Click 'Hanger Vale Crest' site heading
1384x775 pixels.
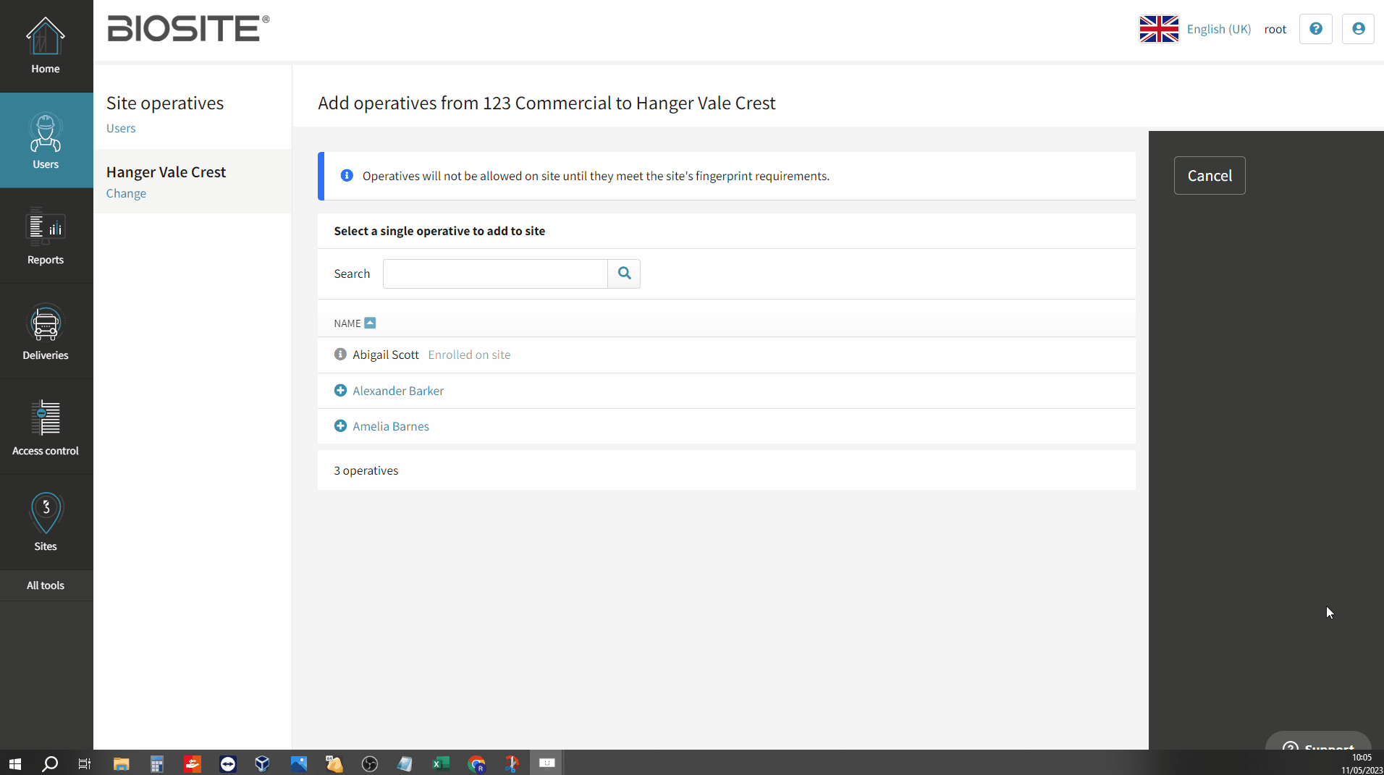tap(166, 172)
